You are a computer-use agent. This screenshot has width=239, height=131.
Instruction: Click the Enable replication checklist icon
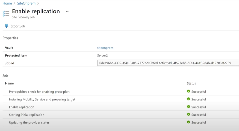(x=6, y=13)
